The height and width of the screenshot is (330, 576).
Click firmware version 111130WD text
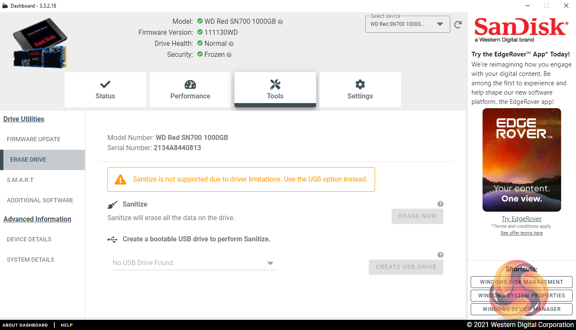(221, 33)
